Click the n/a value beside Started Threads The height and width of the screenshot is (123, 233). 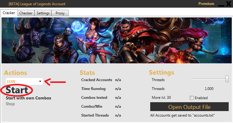[x=118, y=115]
